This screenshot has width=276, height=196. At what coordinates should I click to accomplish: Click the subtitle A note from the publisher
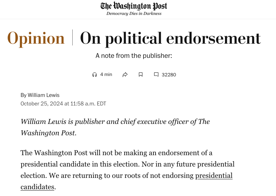tap(134, 56)
